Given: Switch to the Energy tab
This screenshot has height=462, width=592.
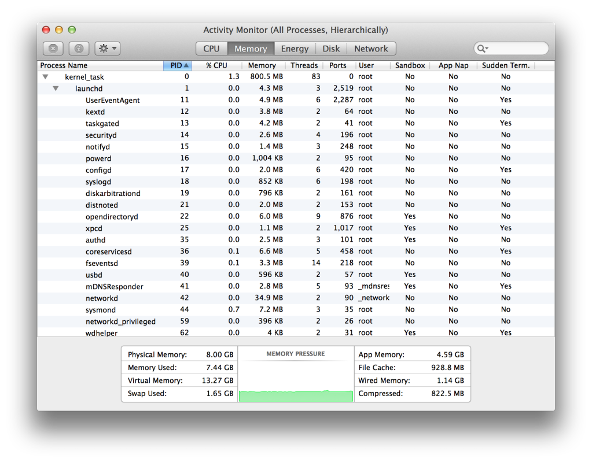Looking at the screenshot, I should pyautogui.click(x=295, y=49).
